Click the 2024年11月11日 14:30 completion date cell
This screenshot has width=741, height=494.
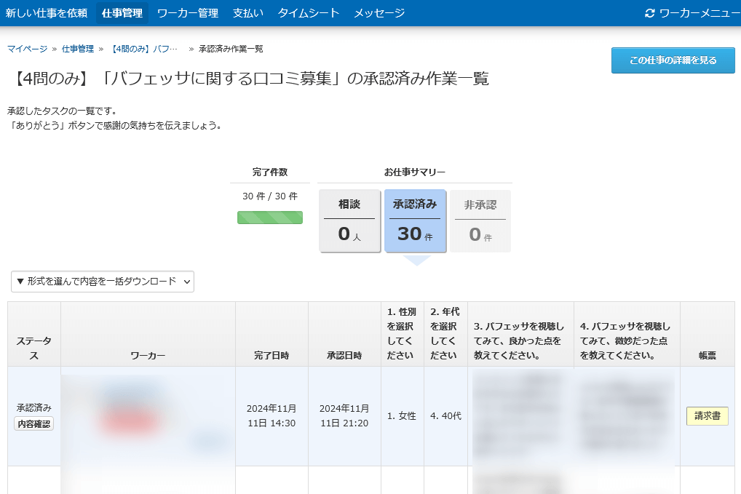click(272, 416)
